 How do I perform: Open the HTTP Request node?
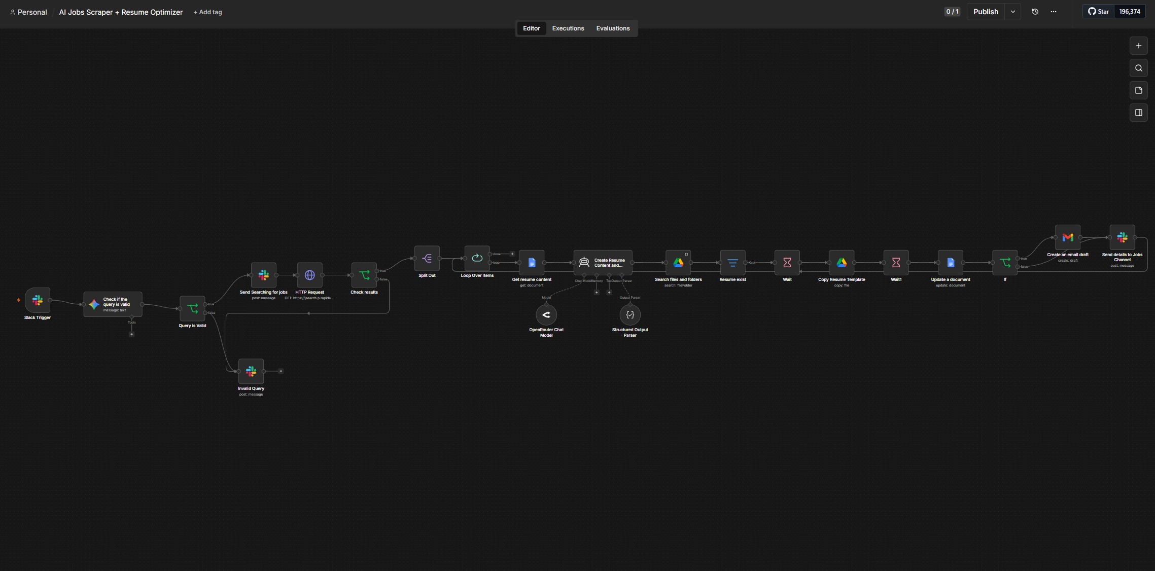tap(309, 275)
